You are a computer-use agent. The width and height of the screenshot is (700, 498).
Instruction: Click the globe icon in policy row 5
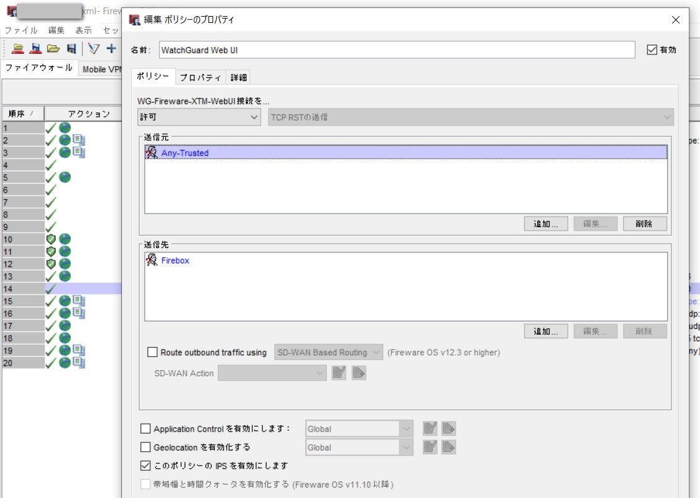pos(65,177)
